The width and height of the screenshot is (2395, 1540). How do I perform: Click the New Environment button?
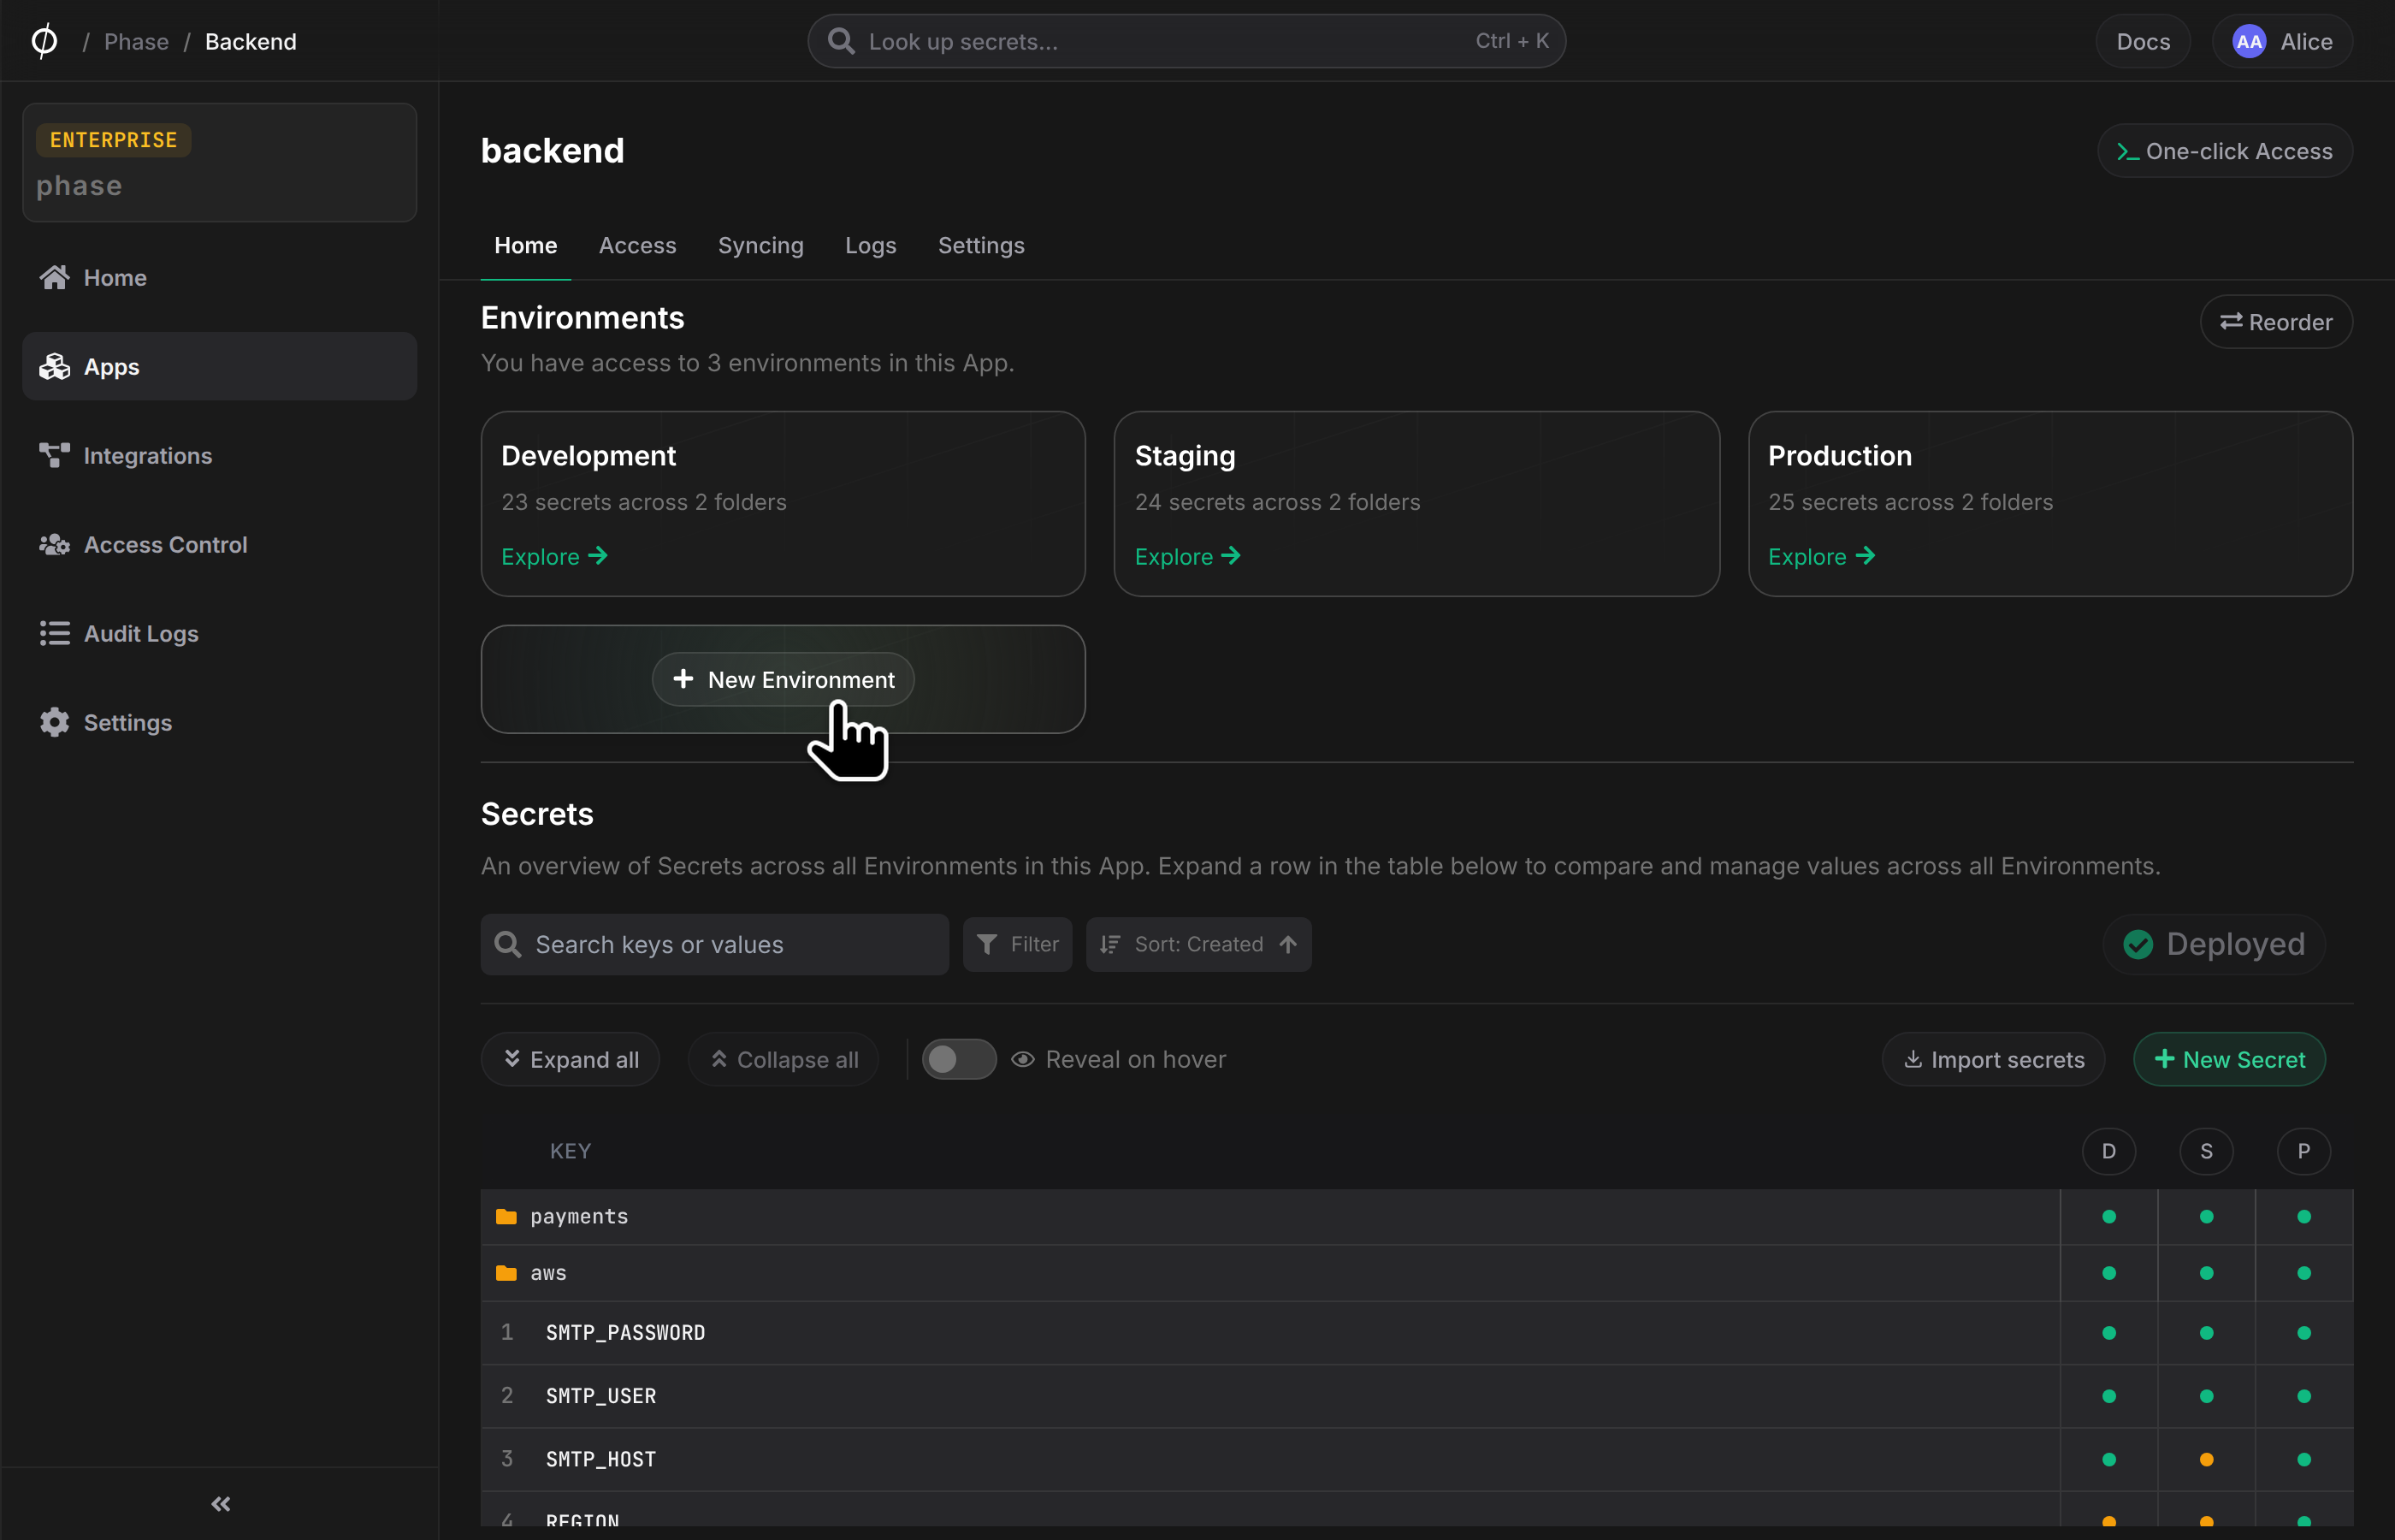click(783, 679)
